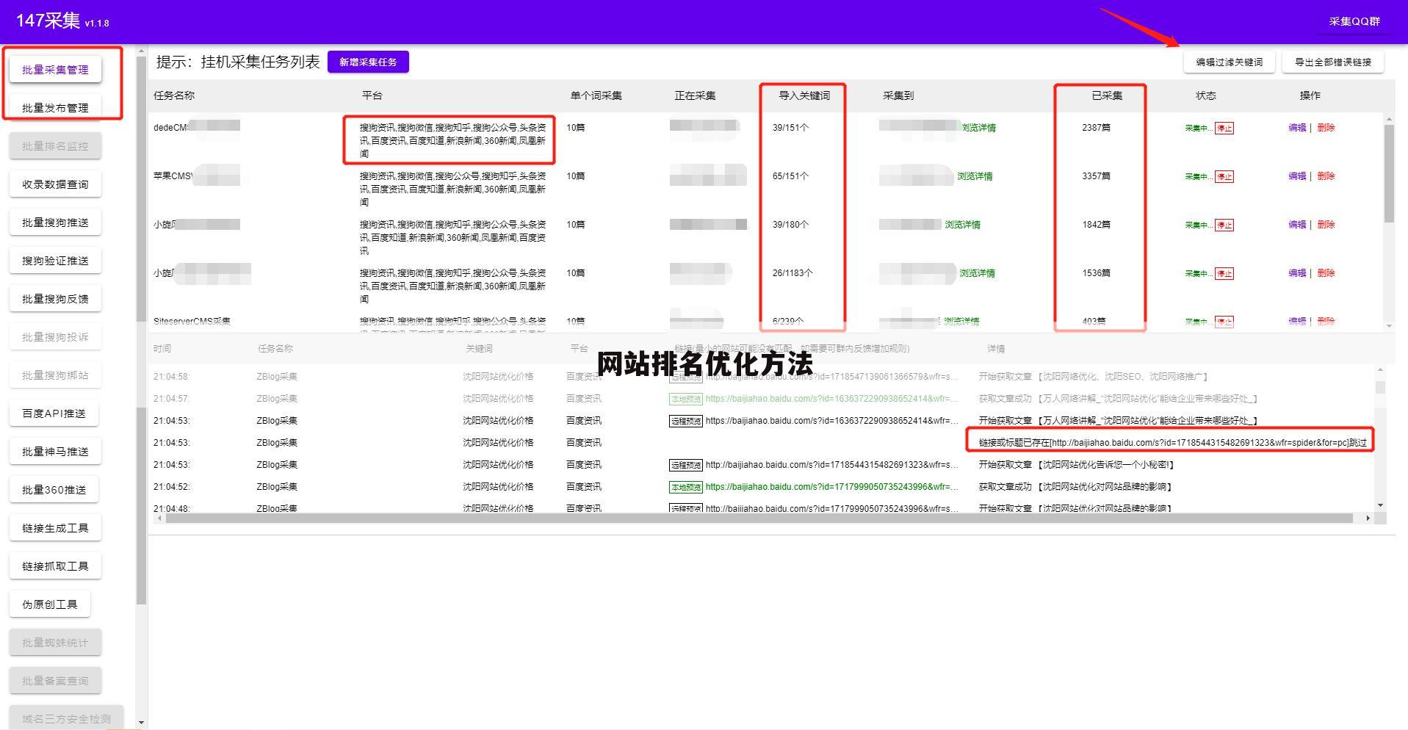Click 导出全部错误链接 to export error links
The image size is (1408, 730).
point(1332,62)
